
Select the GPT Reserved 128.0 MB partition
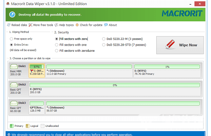point(37,107)
